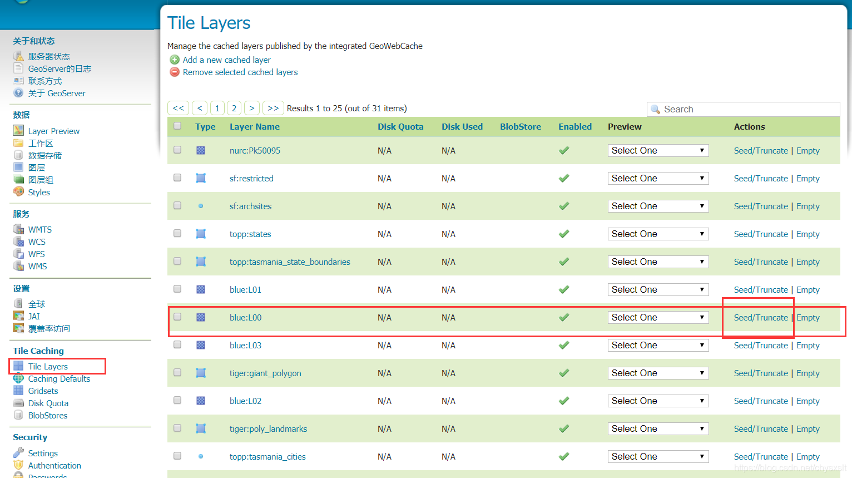This screenshot has height=478, width=852.
Task: Click the polygon icon for tiger:giant_polygon
Action: [x=201, y=373]
